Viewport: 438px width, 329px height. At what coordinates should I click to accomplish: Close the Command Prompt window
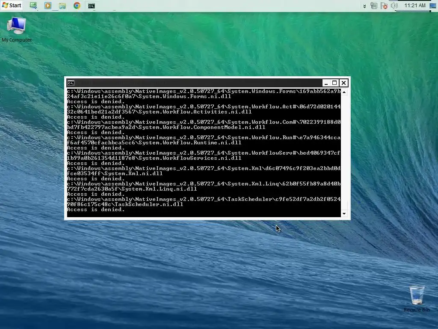(343, 83)
